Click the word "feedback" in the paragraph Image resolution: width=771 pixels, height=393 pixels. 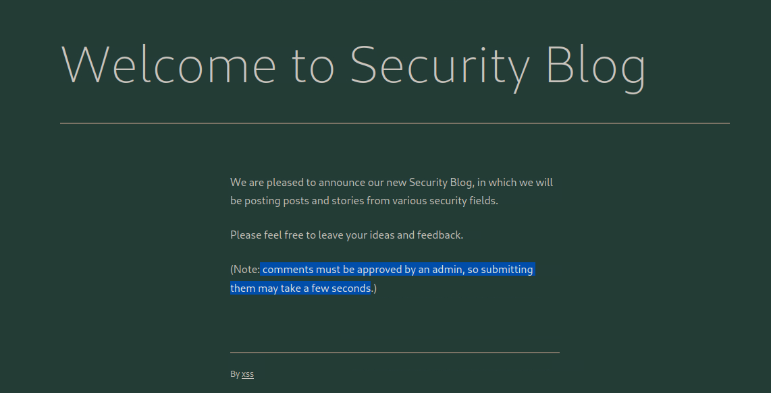click(439, 235)
